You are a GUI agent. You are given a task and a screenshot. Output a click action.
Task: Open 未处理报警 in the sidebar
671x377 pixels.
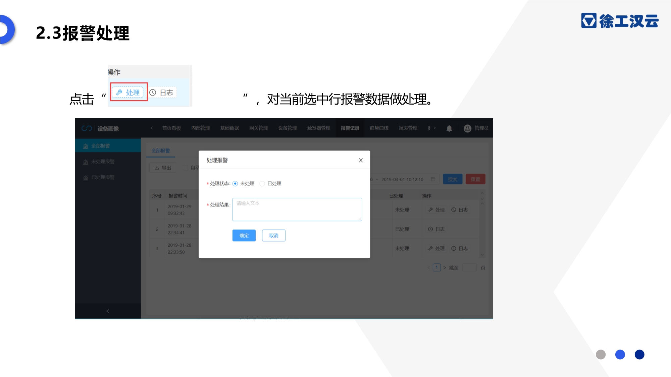[x=108, y=162]
